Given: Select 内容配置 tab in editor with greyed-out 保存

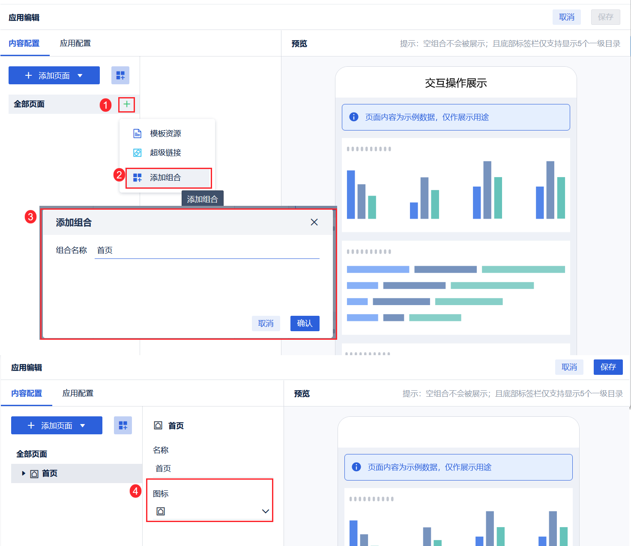Looking at the screenshot, I should pos(24,43).
